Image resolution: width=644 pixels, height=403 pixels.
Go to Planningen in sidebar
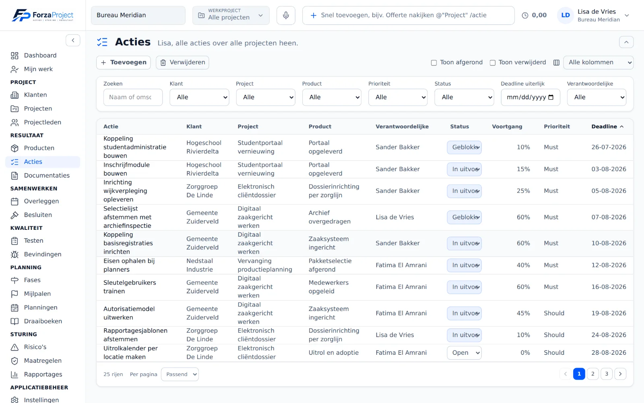point(42,307)
